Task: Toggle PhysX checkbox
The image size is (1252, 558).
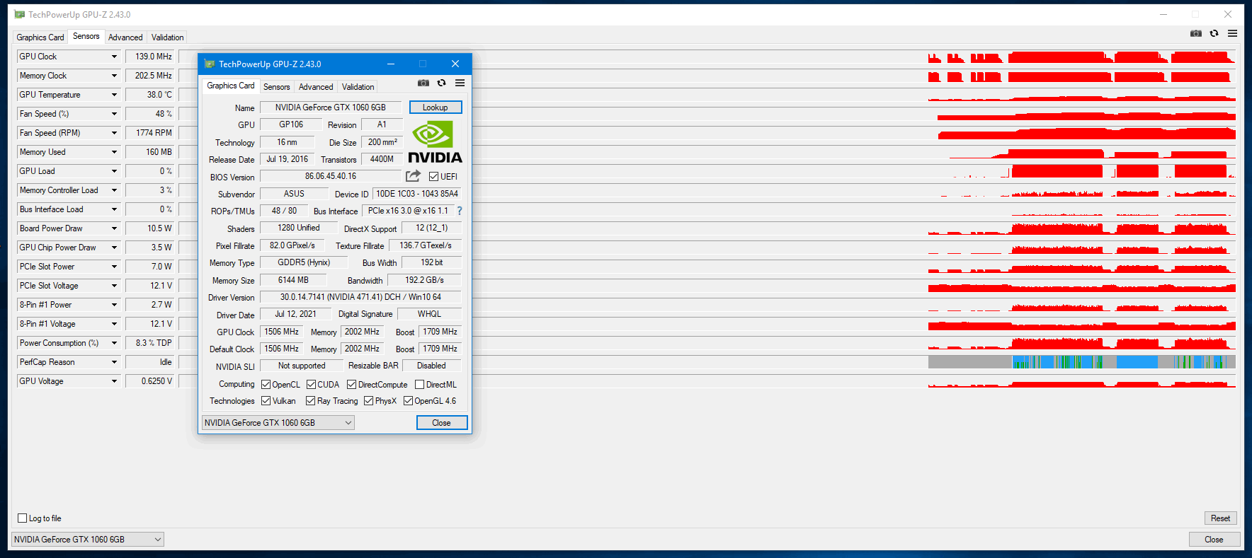Action: (x=368, y=401)
